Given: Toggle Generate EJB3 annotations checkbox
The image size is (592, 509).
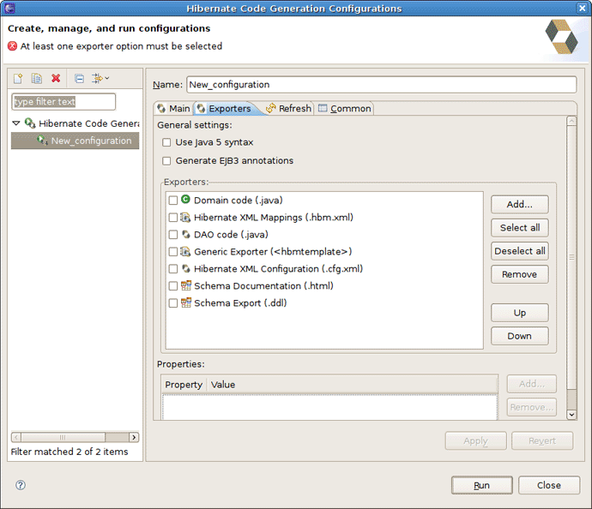Looking at the screenshot, I should pyautogui.click(x=166, y=160).
